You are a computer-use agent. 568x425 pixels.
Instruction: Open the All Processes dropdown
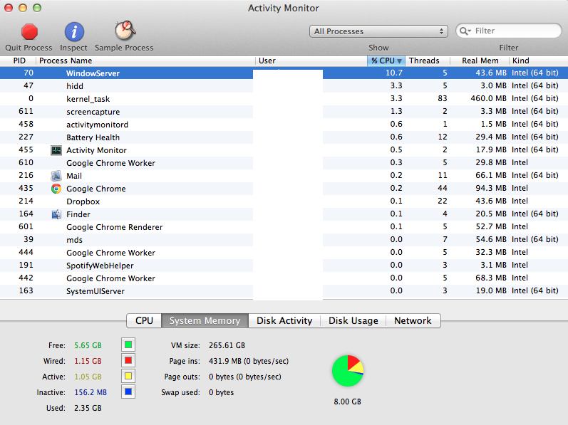(378, 31)
